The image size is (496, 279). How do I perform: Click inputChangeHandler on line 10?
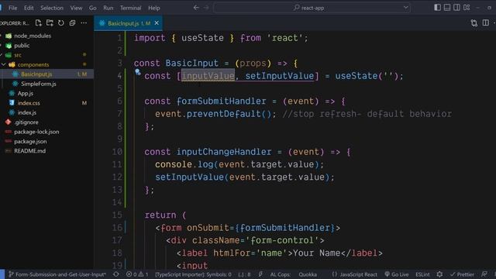click(224, 152)
